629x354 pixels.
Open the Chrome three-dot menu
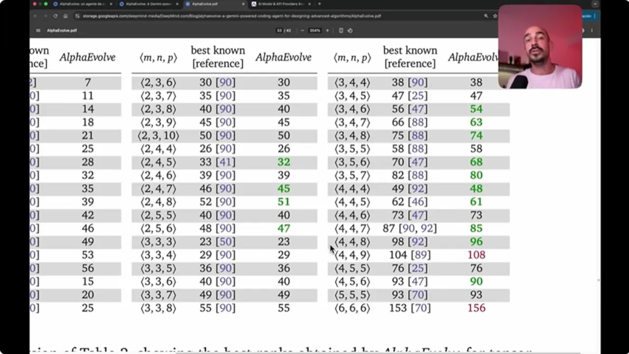click(596, 16)
